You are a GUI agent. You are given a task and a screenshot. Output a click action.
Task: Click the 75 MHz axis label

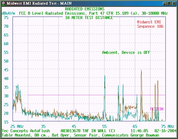click(167, 126)
